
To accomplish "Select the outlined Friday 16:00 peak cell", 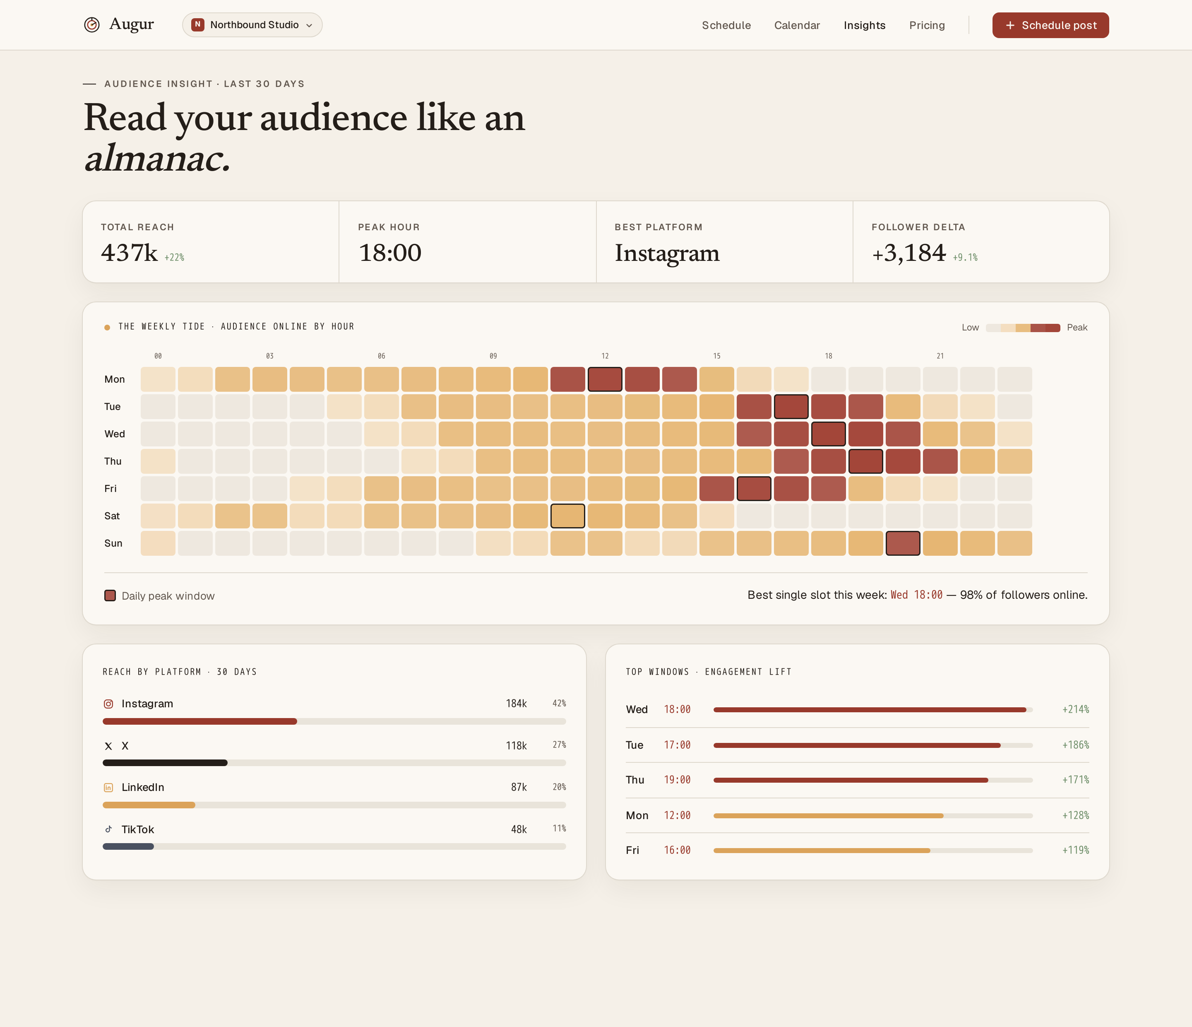I will click(754, 489).
